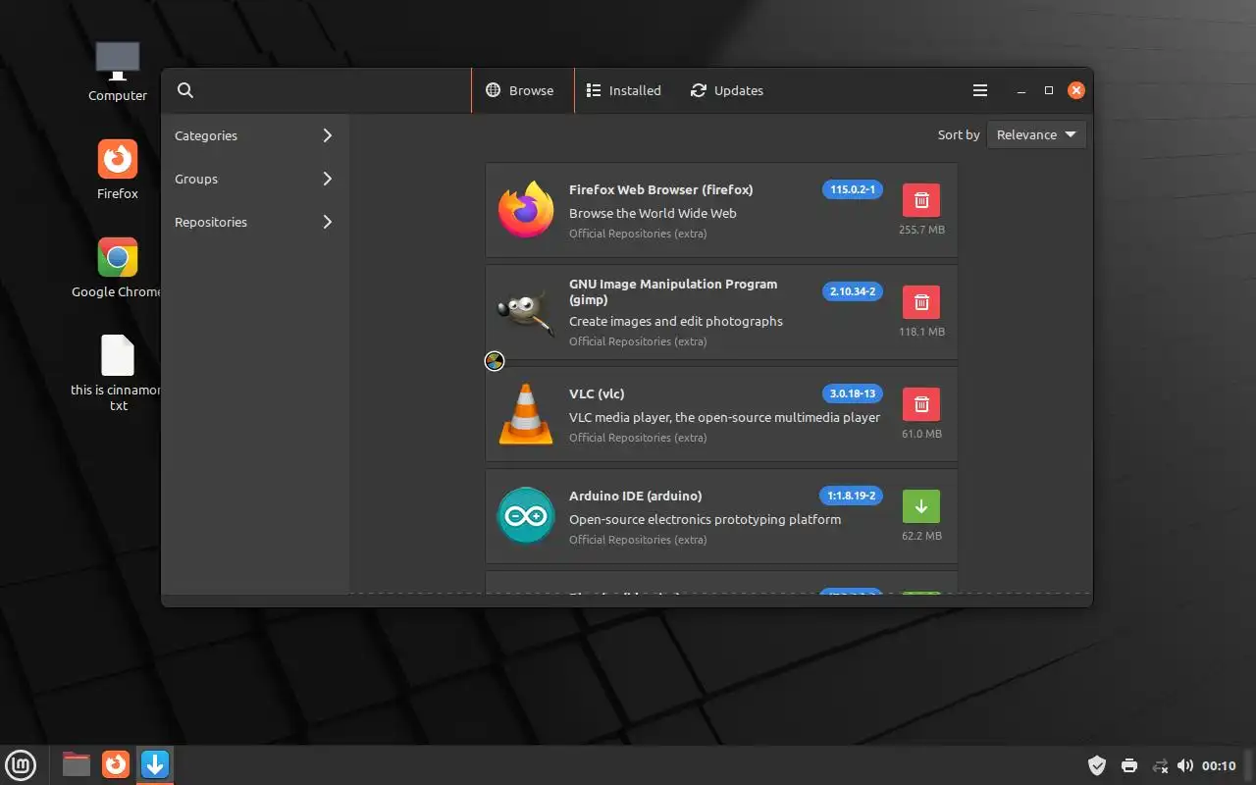Open the Linux Mint start menu
This screenshot has width=1256, height=785.
(22, 764)
